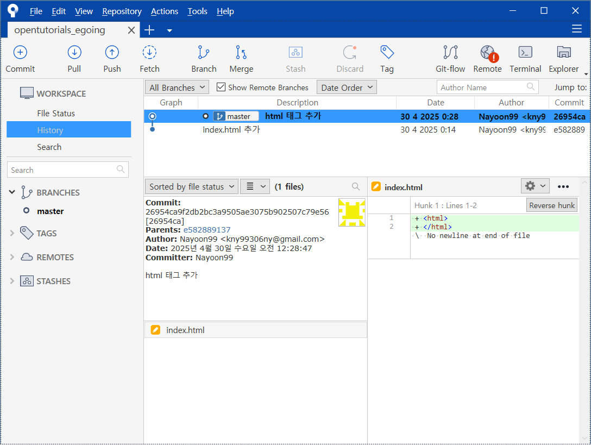The height and width of the screenshot is (445, 591).
Task: Click the Date column header
Action: (435, 103)
